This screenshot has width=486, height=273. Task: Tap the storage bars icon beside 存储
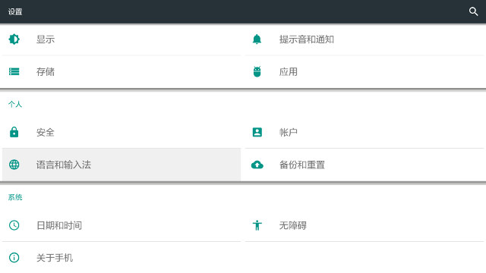coord(14,71)
